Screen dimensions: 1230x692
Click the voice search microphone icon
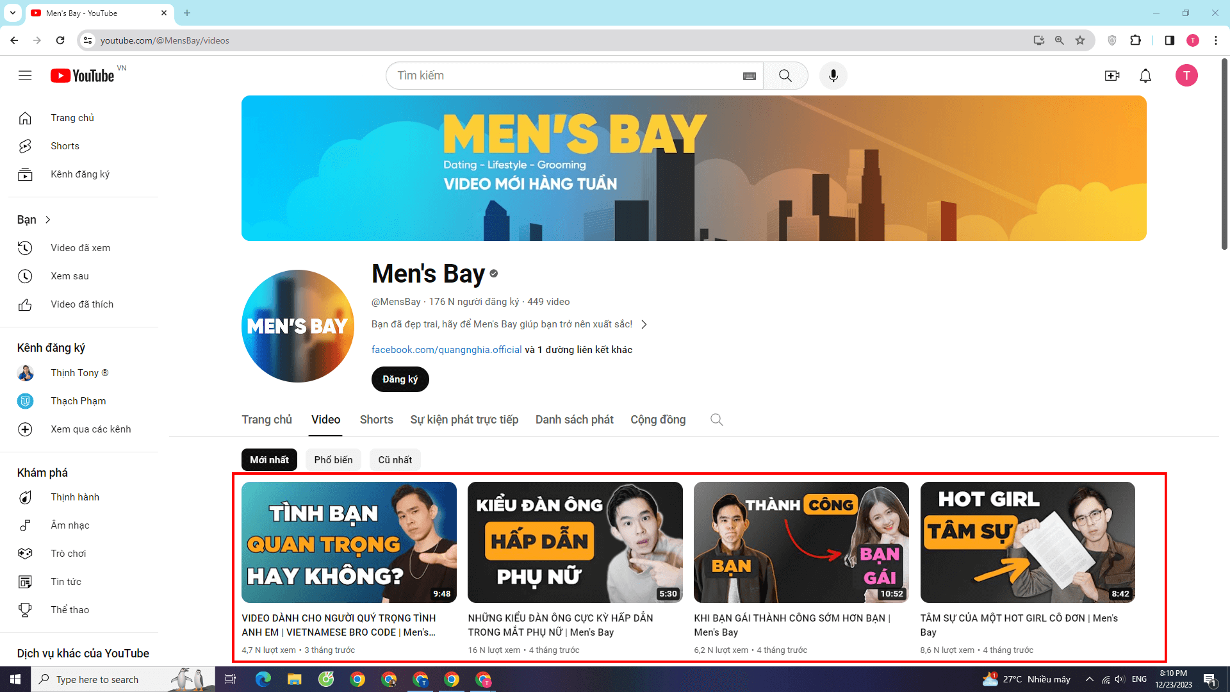833,76
